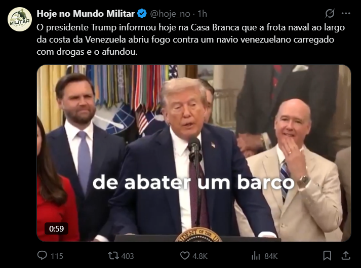Toggle the like heart icon
Screen dimensions: 361x268
(185, 255)
